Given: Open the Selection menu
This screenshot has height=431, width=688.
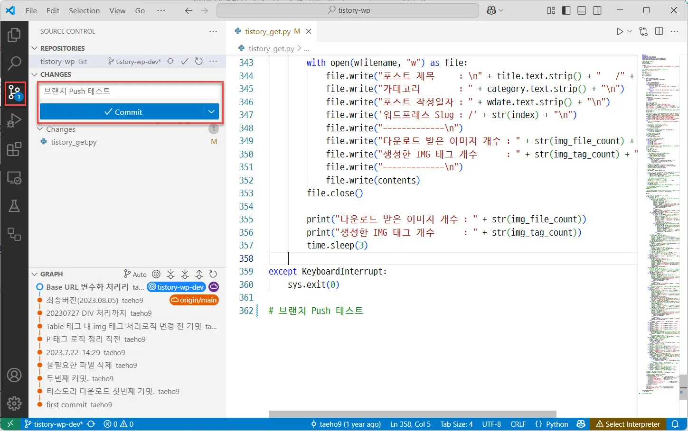Looking at the screenshot, I should (84, 10).
